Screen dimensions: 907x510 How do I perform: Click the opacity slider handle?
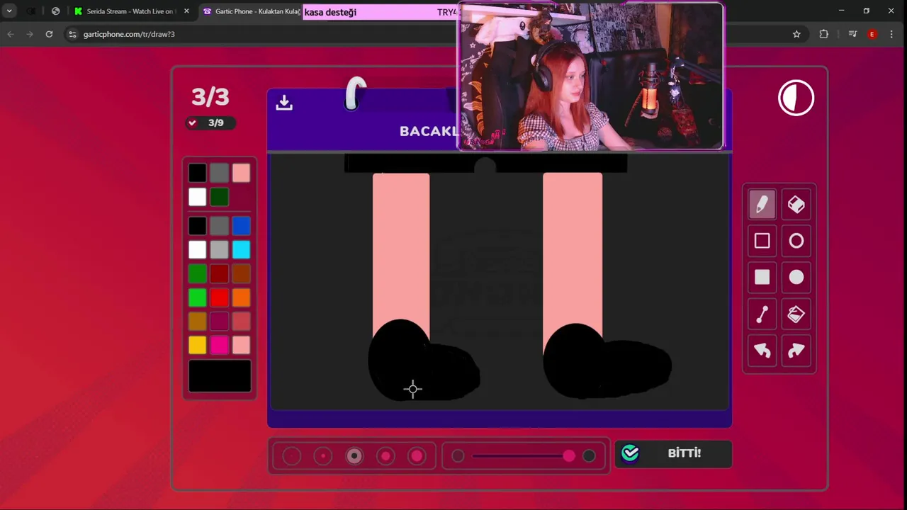point(569,456)
